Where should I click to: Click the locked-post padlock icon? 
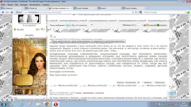51,36
